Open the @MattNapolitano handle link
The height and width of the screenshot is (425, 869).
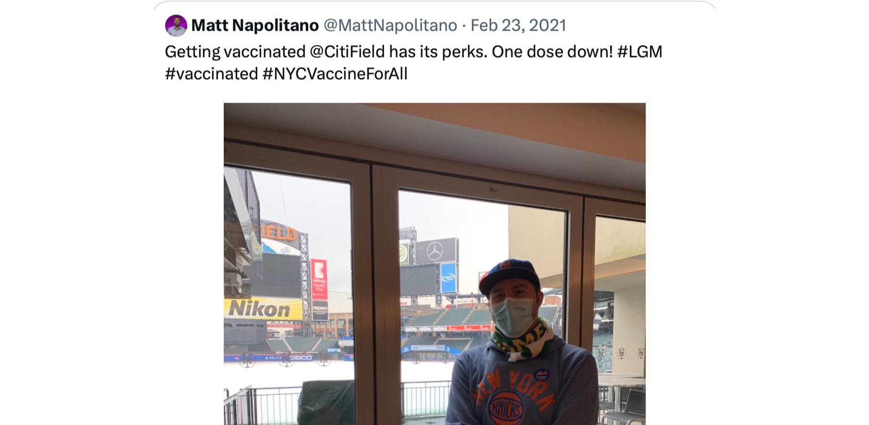tap(390, 25)
